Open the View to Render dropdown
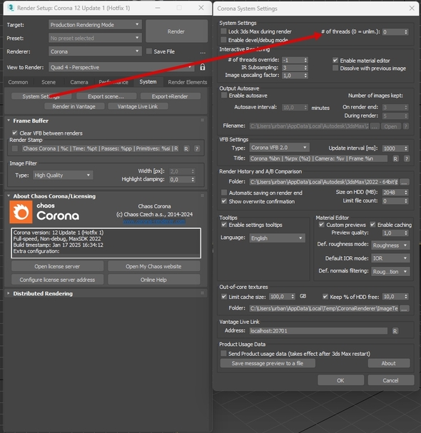 coord(121,67)
